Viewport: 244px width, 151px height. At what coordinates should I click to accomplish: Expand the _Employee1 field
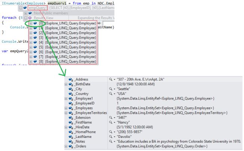coord(66,98)
